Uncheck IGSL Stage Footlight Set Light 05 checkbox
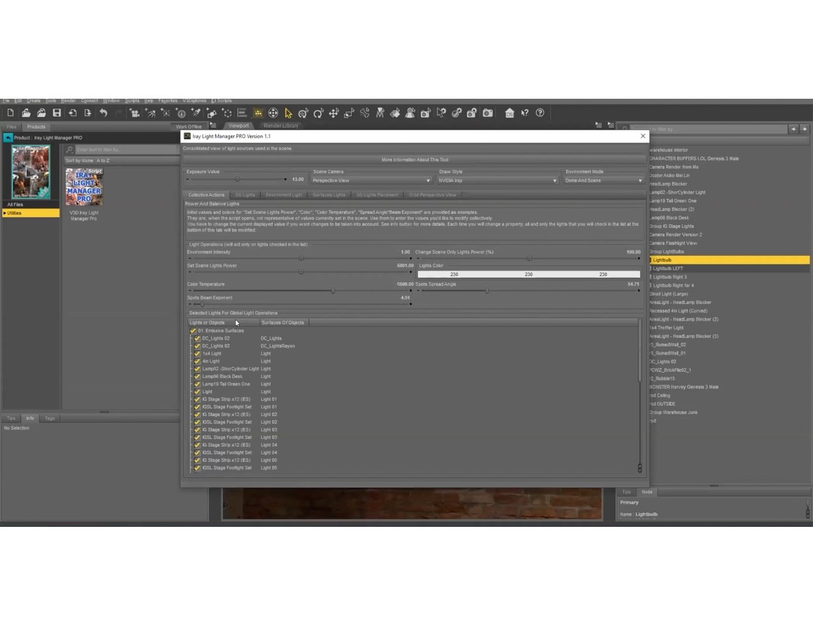 [x=197, y=467]
